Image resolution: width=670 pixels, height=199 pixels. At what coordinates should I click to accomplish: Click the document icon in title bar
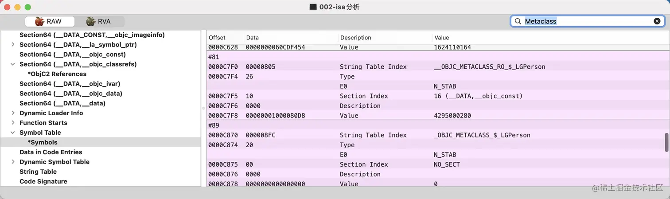click(313, 7)
